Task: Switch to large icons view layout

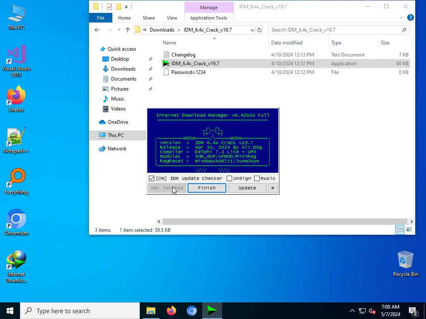Action: point(409,230)
